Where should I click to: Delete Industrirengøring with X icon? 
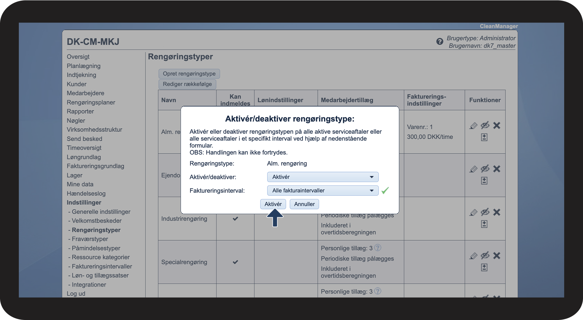coord(497,212)
